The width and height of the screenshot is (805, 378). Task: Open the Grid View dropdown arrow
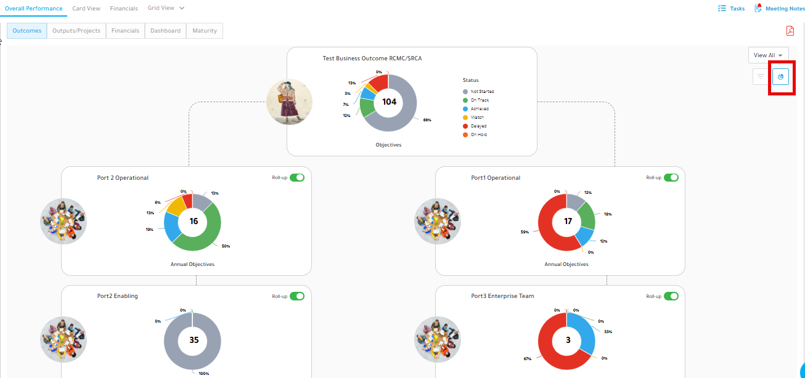(182, 8)
